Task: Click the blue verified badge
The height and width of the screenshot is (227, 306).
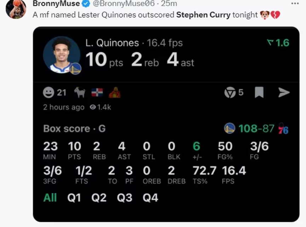Action: pos(86,4)
